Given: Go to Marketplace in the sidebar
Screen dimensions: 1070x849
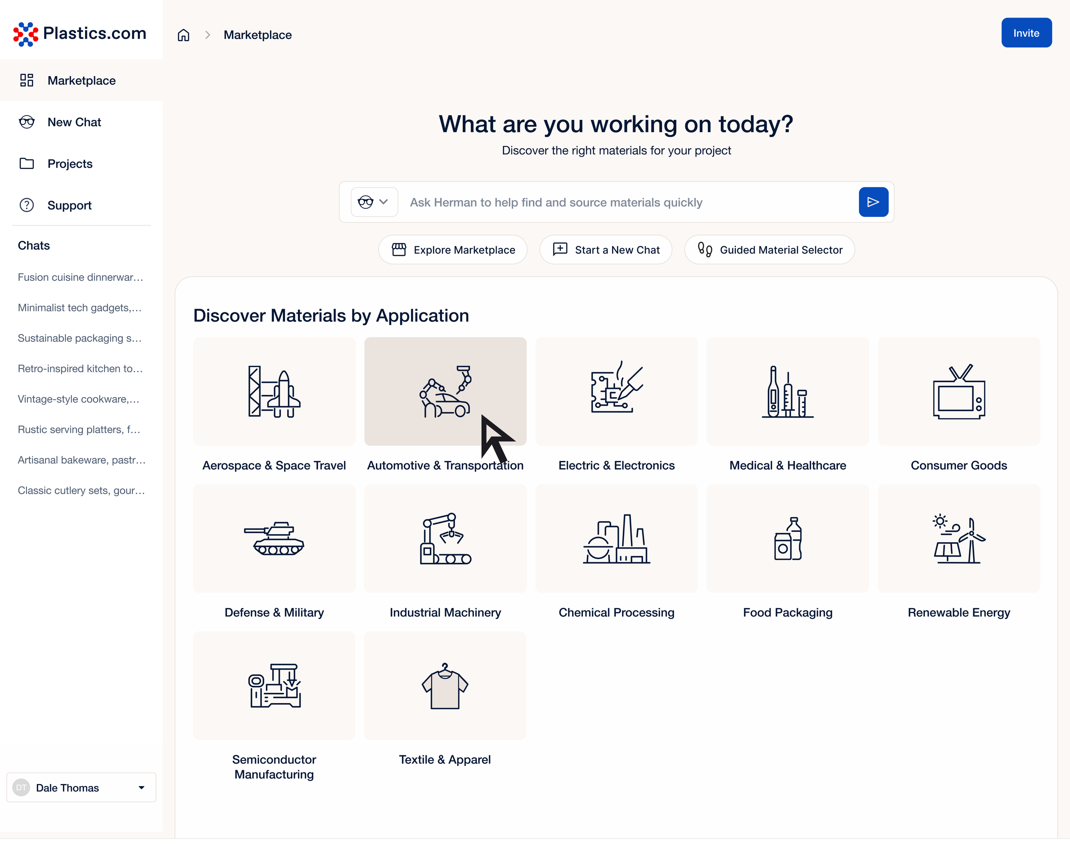Looking at the screenshot, I should 81,80.
